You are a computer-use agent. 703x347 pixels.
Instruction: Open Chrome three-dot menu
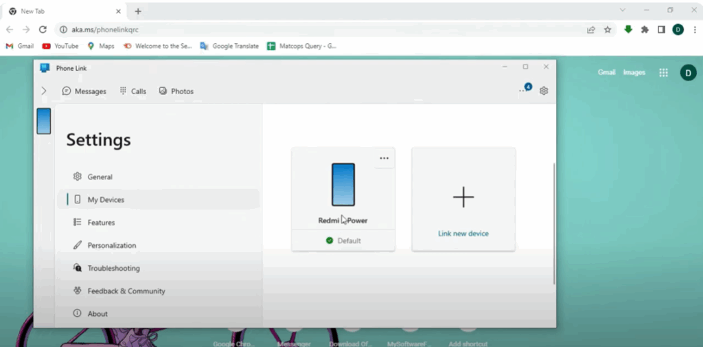click(695, 30)
